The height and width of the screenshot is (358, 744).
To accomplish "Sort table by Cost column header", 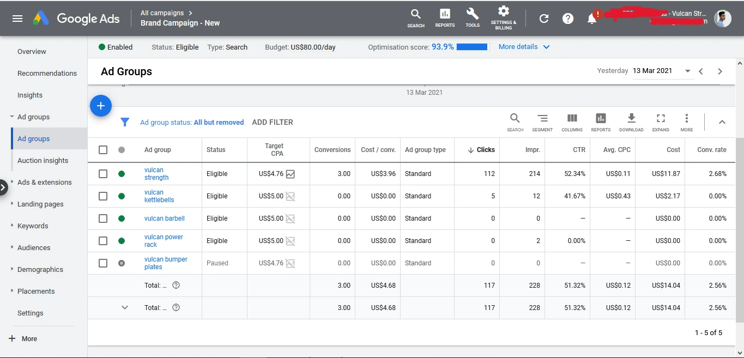I will [674, 150].
